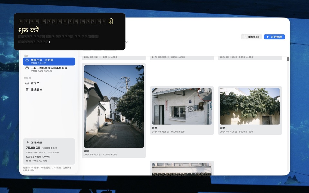Open the 废纸篓 0 trash
The height and width of the screenshot is (193, 309).
pos(49,90)
